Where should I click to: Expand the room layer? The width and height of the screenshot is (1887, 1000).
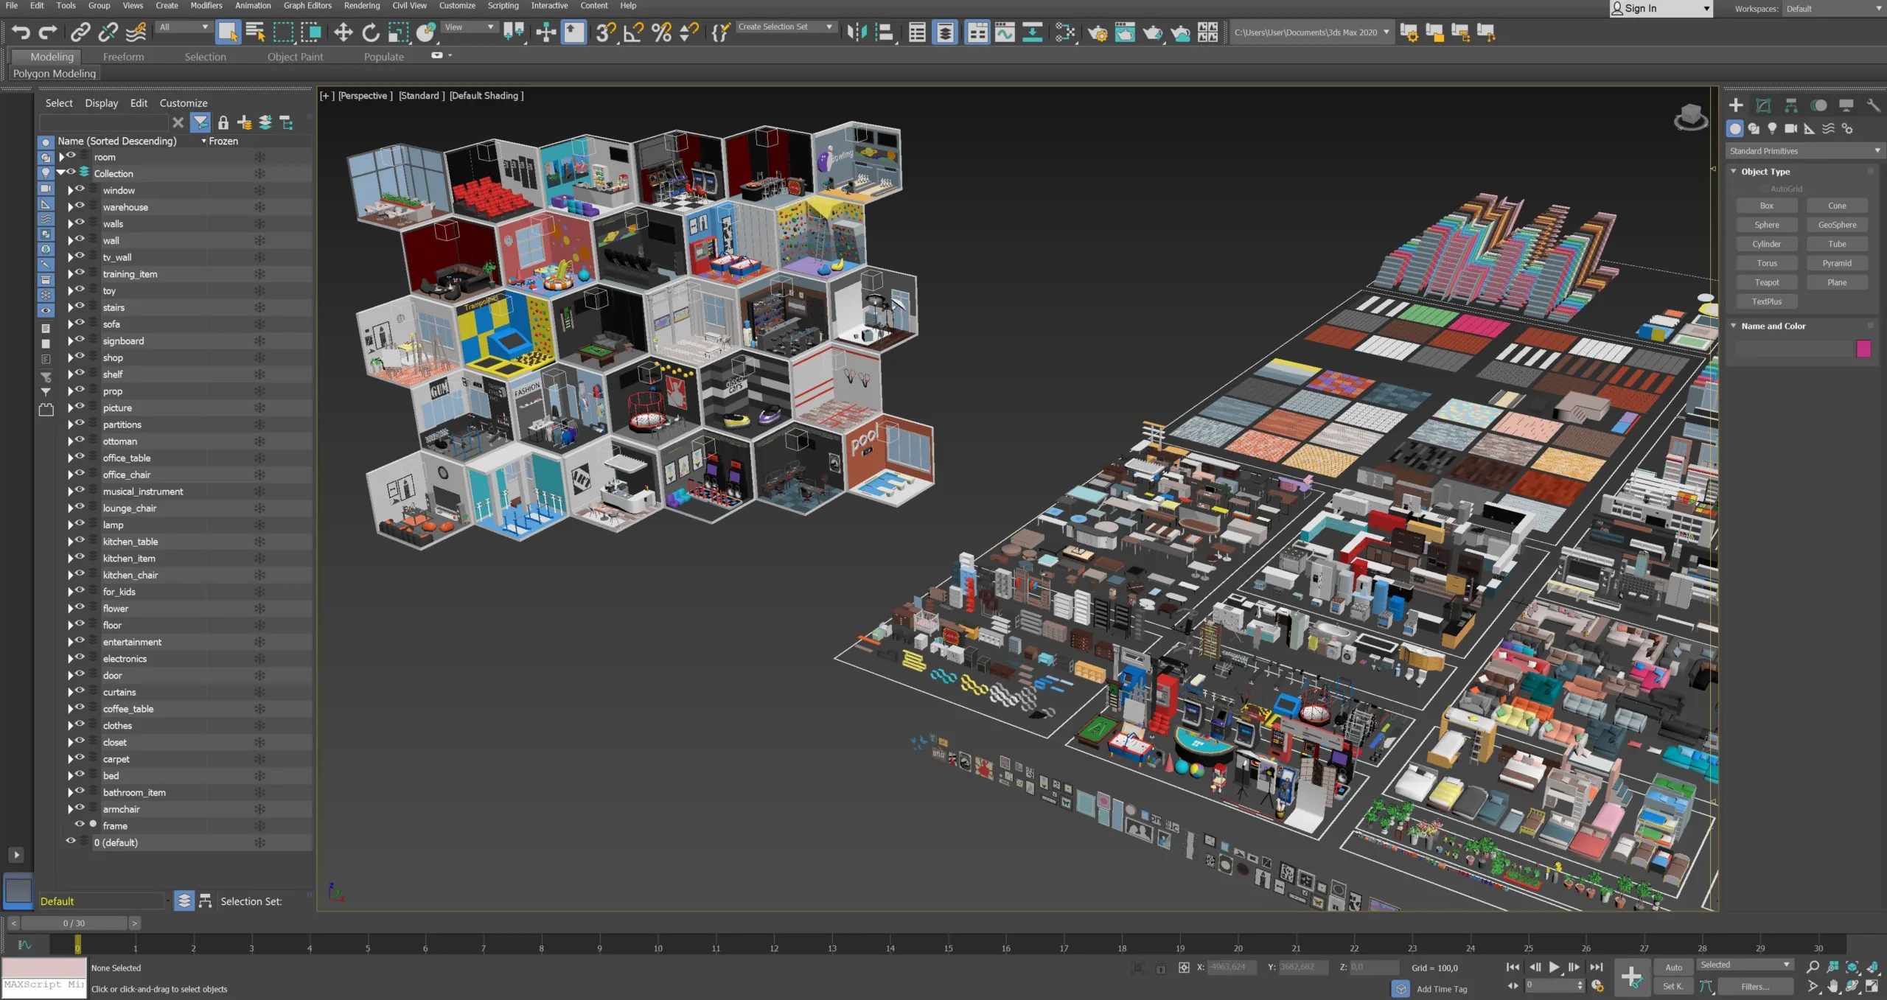pyautogui.click(x=61, y=157)
